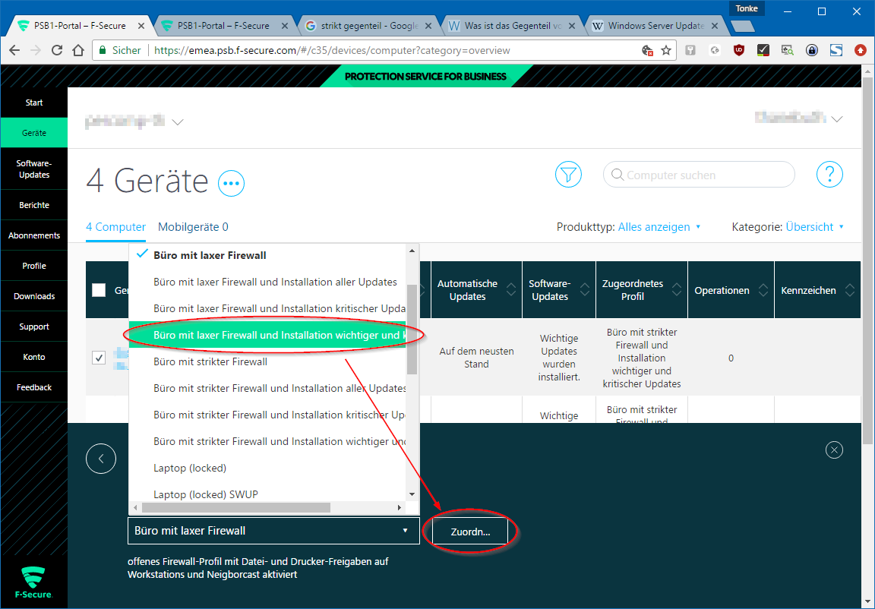Screen dimensions: 875x609
Task: Sort by the Zugeordnetes Profil column
Action: 677,290
